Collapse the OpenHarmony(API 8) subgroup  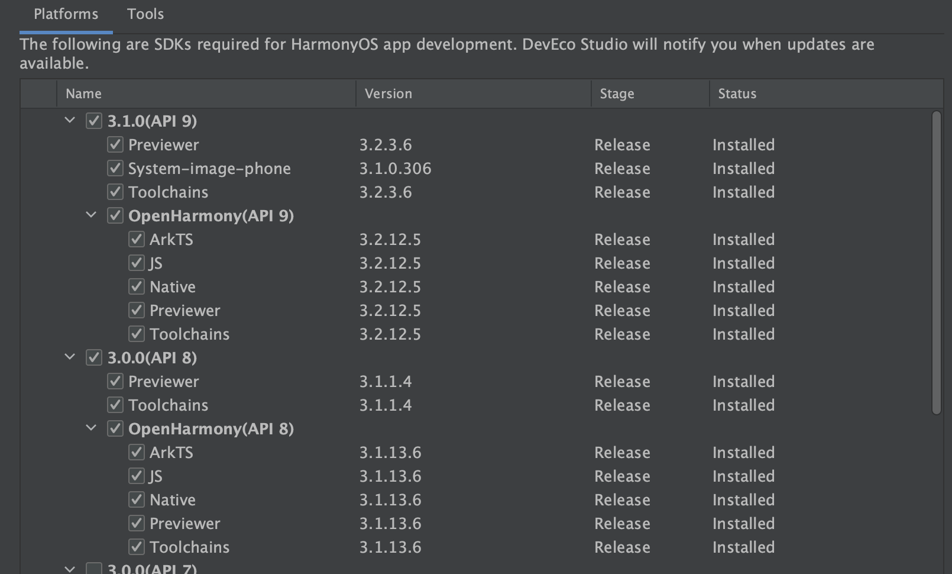91,428
